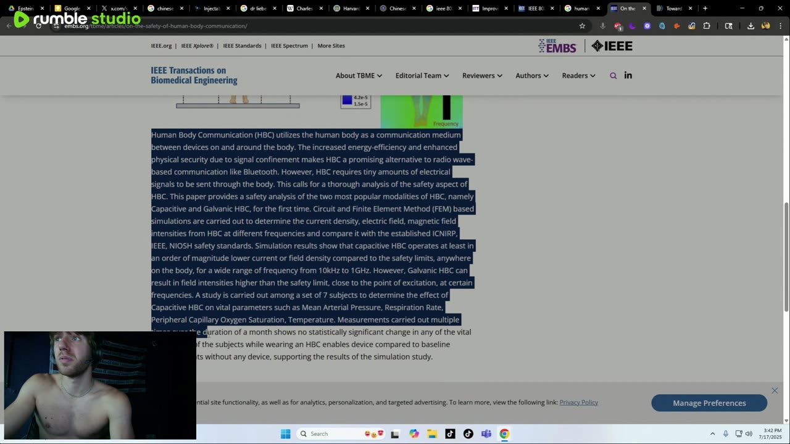Click the Chrome profile avatar

point(766,26)
